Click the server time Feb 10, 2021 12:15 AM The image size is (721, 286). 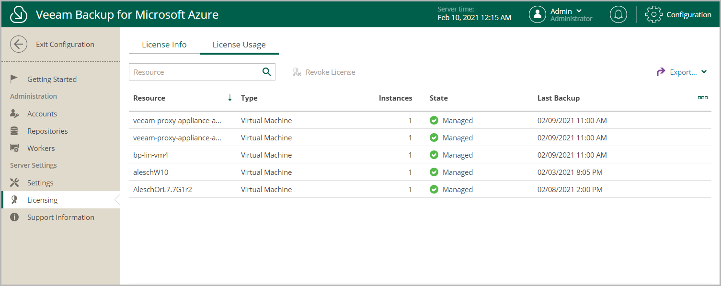pos(474,18)
